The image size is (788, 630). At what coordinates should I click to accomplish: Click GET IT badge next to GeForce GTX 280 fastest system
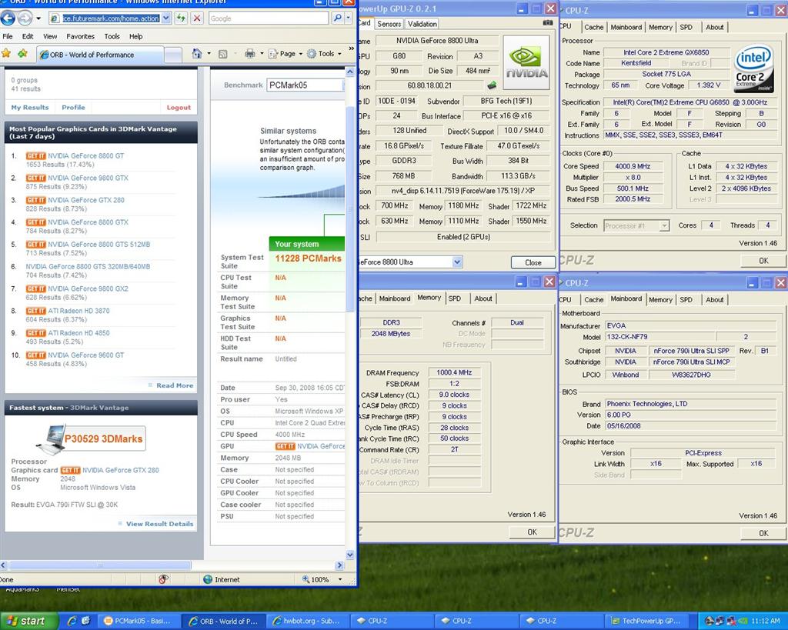pos(70,470)
